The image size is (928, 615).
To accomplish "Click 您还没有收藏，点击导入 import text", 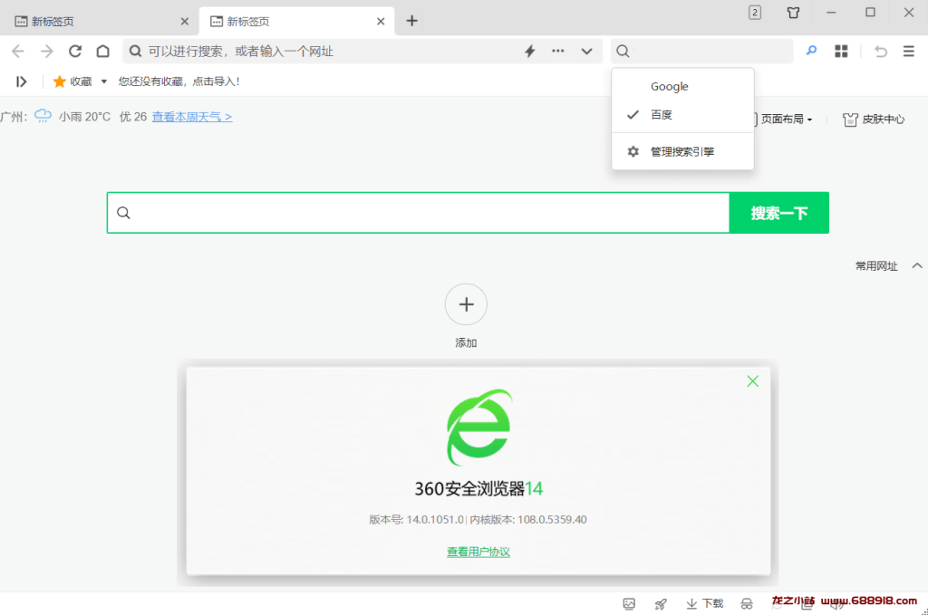I will tap(179, 82).
